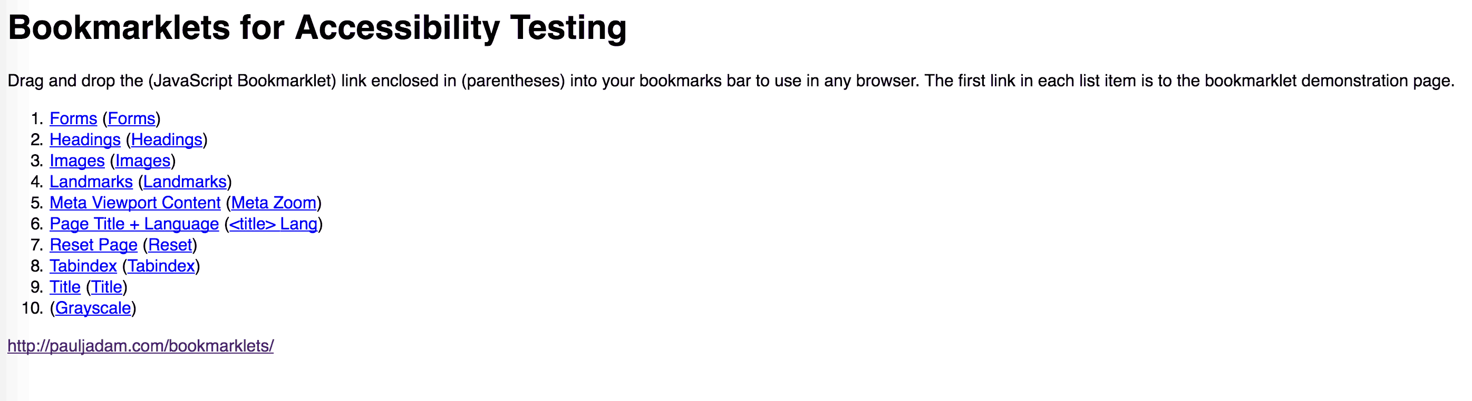
Task: Click the Forms bookmarklet in parentheses
Action: pos(131,118)
